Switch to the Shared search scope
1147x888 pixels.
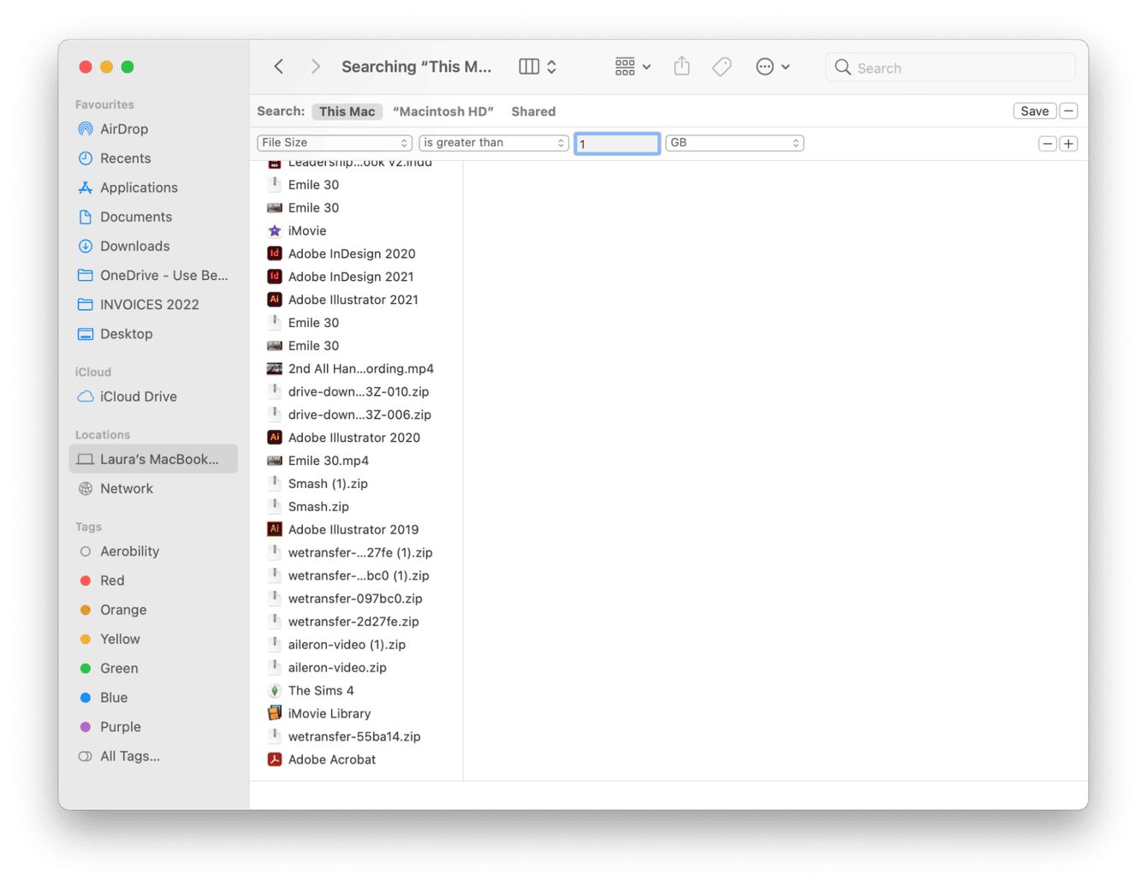pyautogui.click(x=533, y=111)
